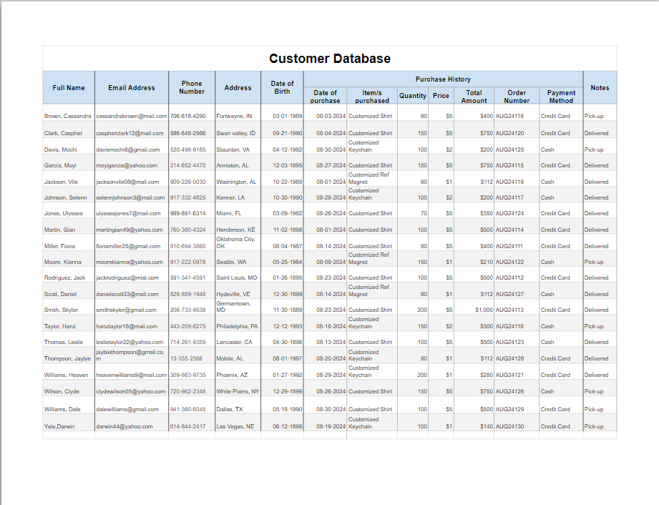
Task: Select the $1,000 total amount cell
Action: click(x=475, y=310)
